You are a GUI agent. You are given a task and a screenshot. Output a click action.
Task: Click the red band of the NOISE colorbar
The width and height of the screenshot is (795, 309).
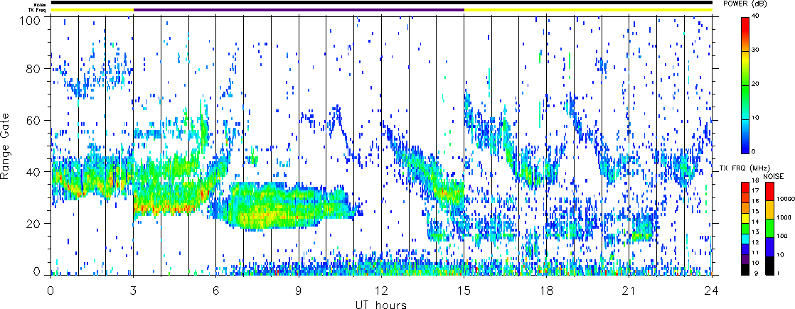(769, 192)
